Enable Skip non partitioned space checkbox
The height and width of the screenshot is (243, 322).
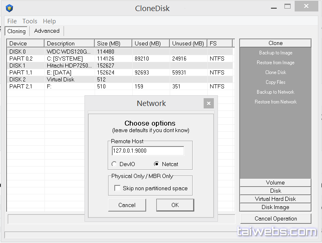click(x=118, y=188)
